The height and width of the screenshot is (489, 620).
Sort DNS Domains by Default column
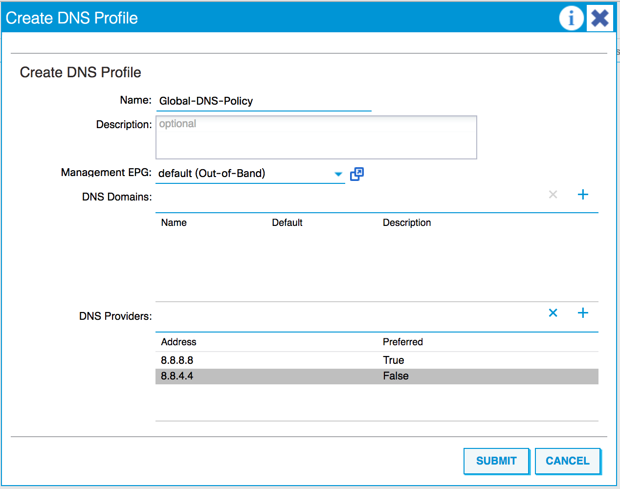(287, 223)
